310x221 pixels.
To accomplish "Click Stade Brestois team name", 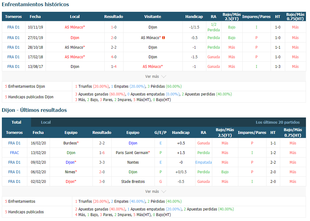I will pos(133,182).
